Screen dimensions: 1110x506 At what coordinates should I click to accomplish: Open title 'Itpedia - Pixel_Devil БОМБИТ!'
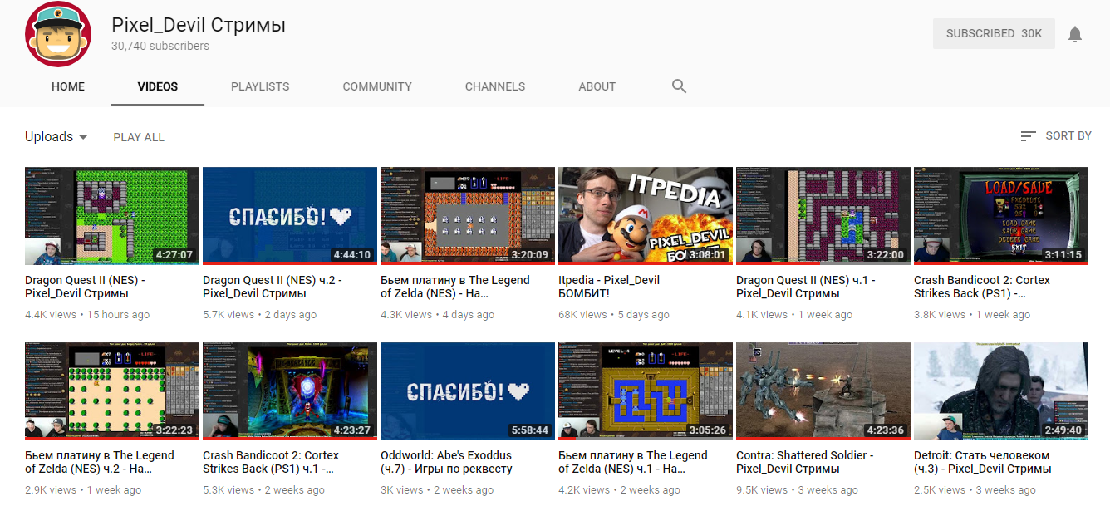pyautogui.click(x=609, y=287)
